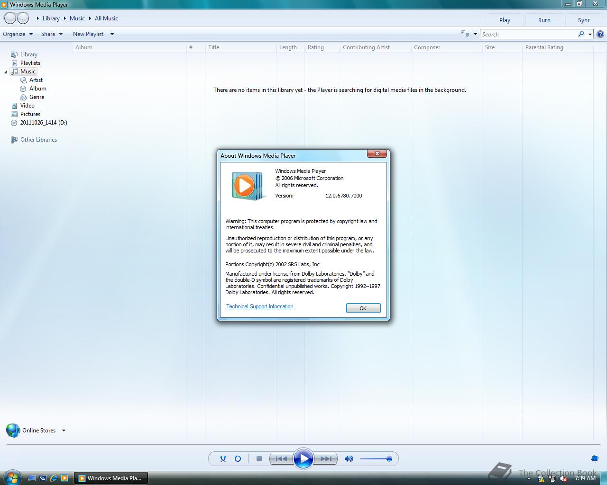Toggle repeat mode in playback controls

(238, 458)
